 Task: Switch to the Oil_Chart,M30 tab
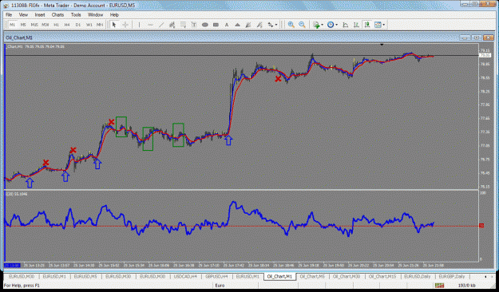pos(347,276)
